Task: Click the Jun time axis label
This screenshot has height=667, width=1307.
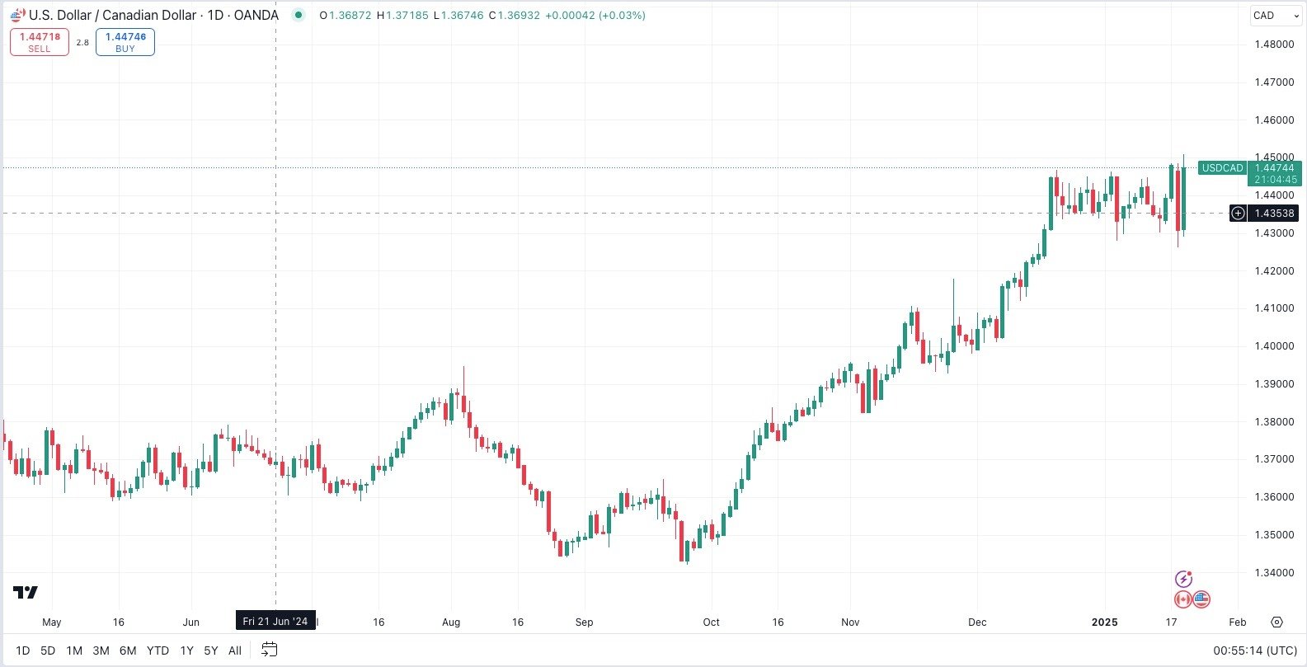Action: [190, 622]
